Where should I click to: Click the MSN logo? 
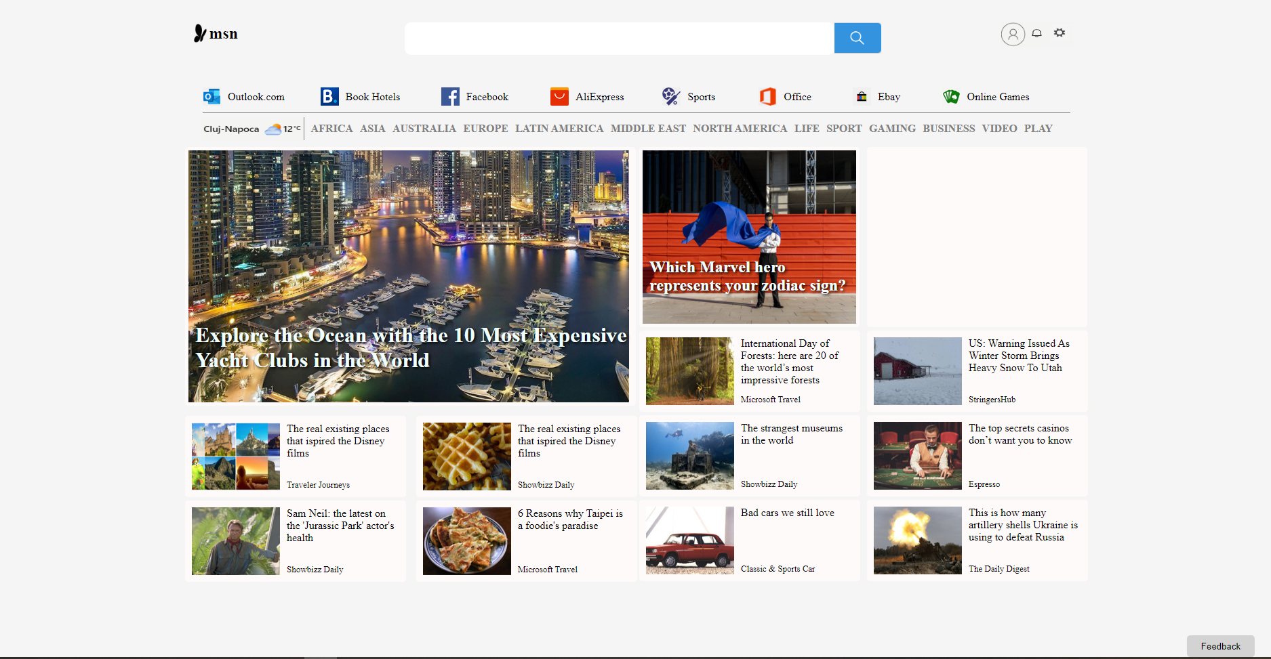pos(216,33)
